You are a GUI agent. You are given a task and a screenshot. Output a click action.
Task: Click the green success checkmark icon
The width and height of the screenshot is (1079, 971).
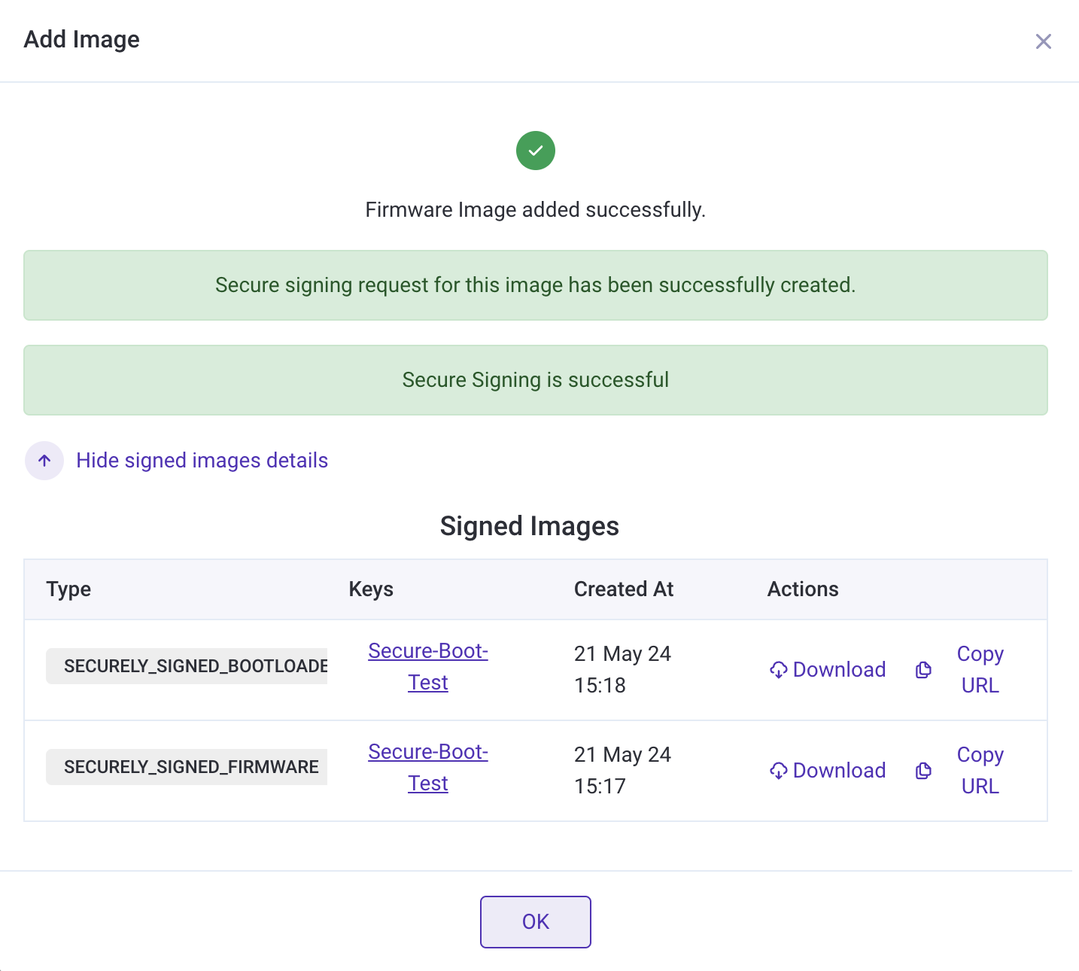point(535,151)
